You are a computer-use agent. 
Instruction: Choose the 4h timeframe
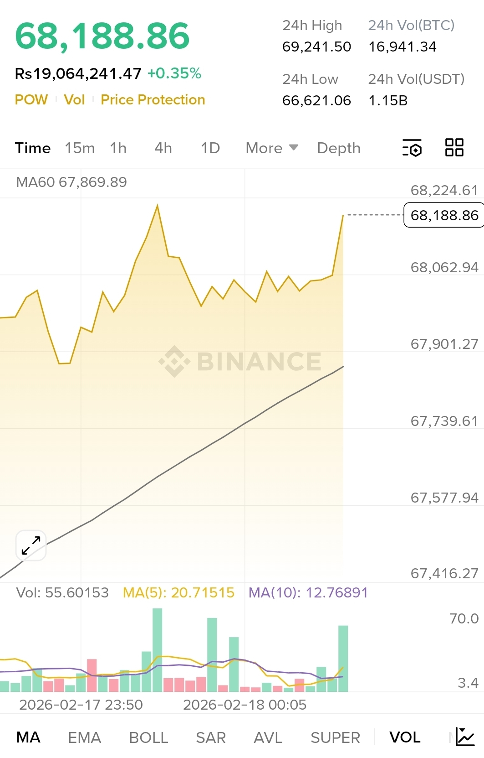coord(163,148)
